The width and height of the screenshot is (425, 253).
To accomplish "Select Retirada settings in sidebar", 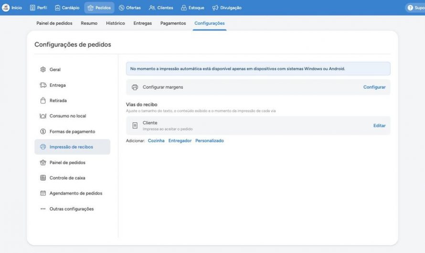I will tap(73, 101).
